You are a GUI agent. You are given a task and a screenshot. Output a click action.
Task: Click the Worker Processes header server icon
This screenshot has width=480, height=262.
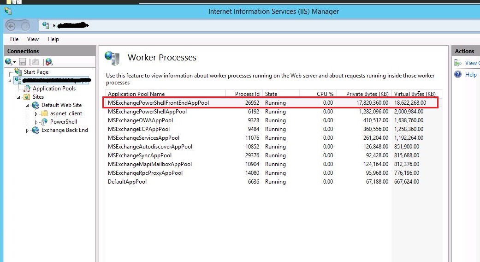pos(112,58)
